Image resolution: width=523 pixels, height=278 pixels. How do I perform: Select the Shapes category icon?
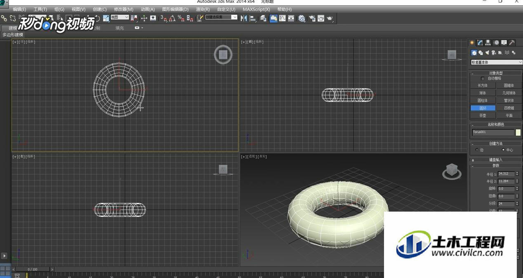click(x=481, y=53)
